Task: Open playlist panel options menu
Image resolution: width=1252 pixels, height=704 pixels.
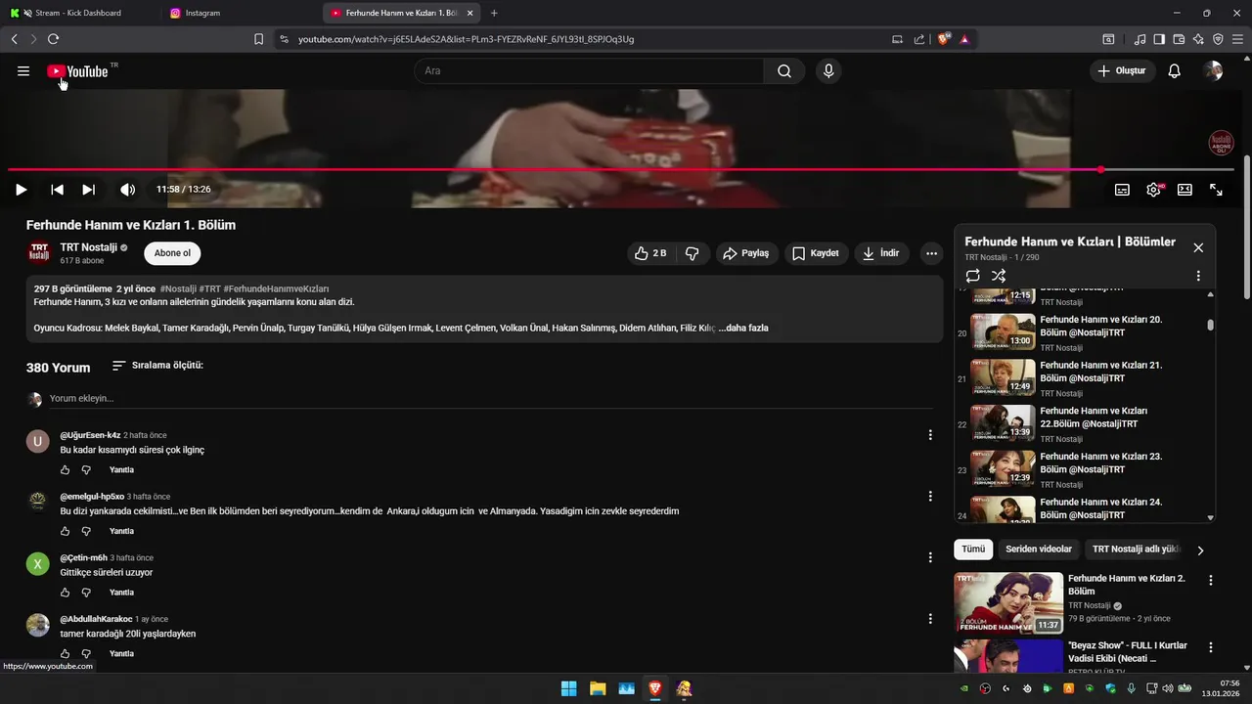Action: coord(1198,277)
